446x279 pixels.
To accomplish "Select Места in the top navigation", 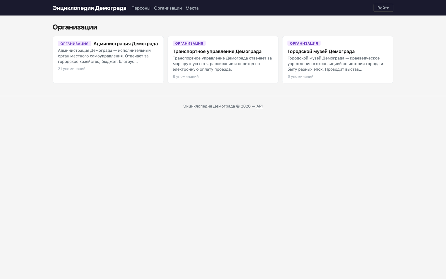I will coord(192,8).
